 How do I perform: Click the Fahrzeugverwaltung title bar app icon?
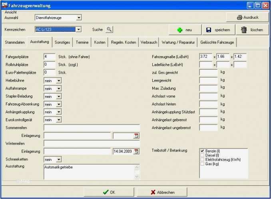(x=4, y=5)
